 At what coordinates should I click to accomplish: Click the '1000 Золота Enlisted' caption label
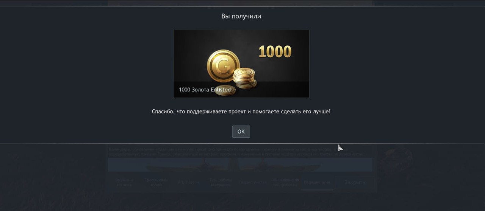point(205,90)
